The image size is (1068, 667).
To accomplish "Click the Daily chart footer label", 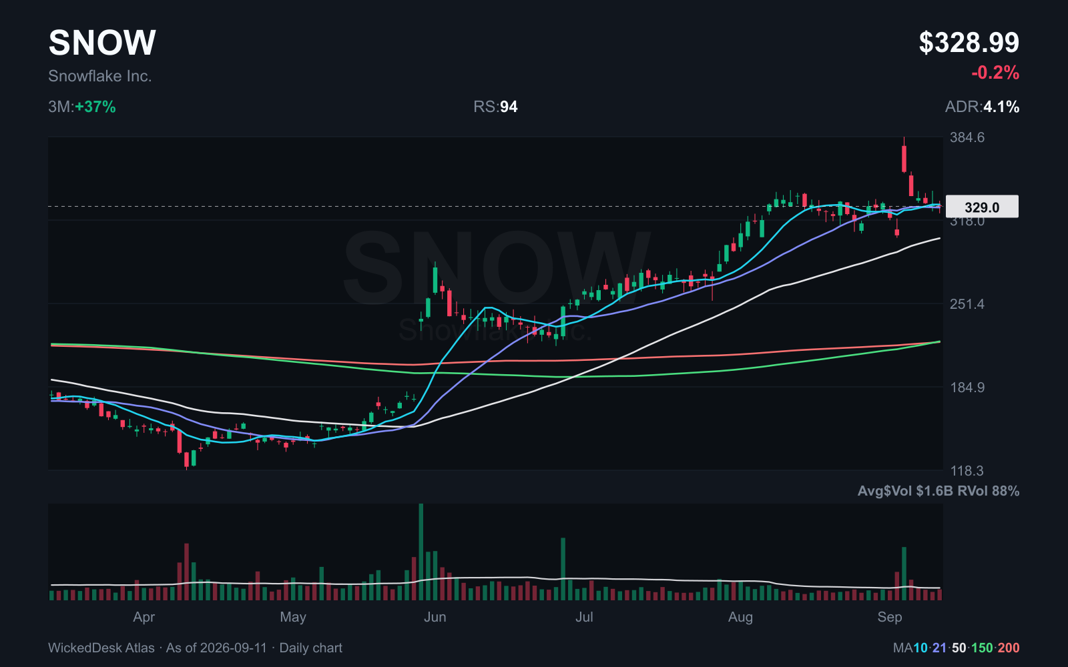I will pyautogui.click(x=311, y=648).
